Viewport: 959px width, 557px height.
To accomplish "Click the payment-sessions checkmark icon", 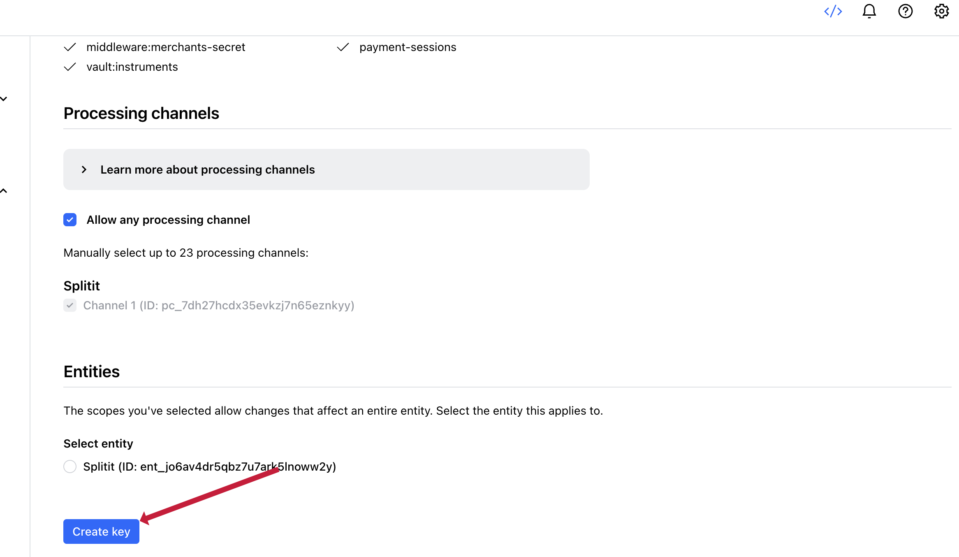I will tap(343, 47).
